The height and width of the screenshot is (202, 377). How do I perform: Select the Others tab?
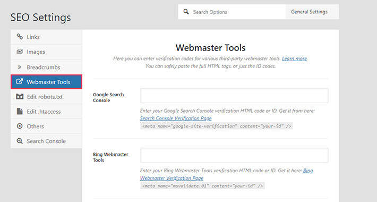pos(46,126)
